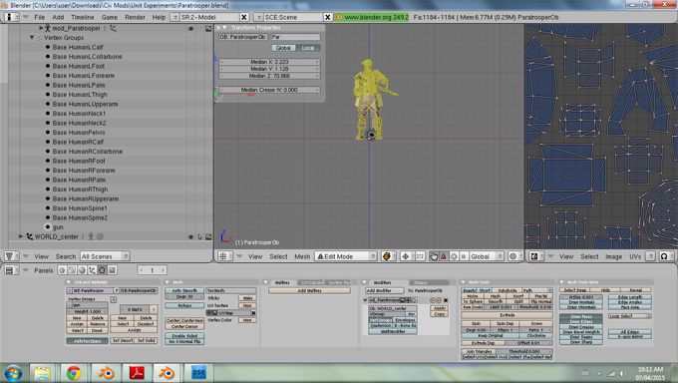
Task: Open the Mesh menu in 3D header
Action: click(x=302, y=256)
